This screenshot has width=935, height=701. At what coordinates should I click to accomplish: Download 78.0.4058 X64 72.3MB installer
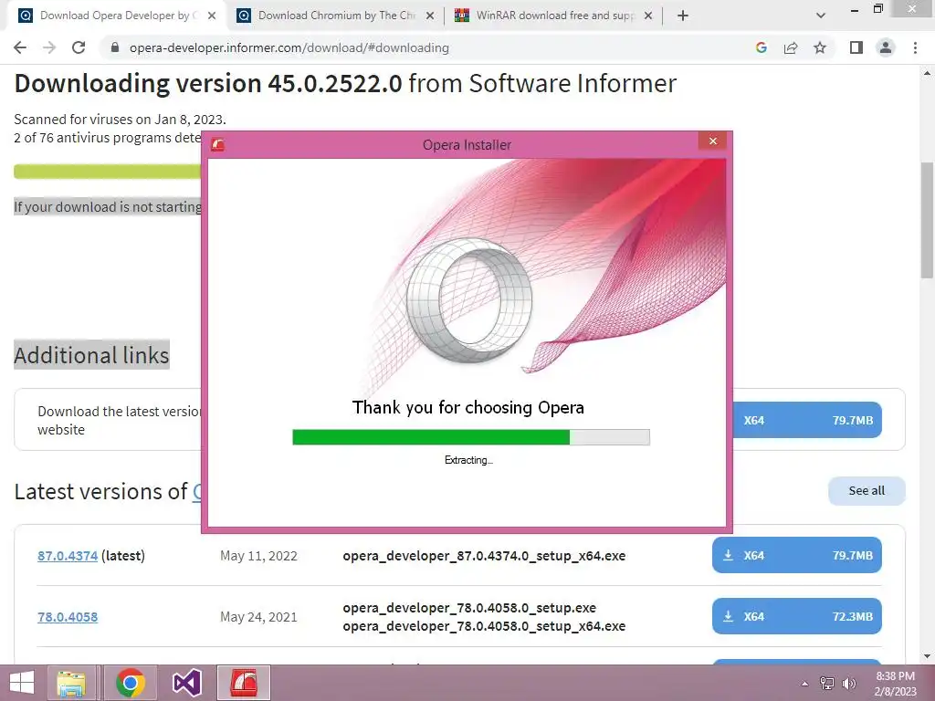[796, 616]
